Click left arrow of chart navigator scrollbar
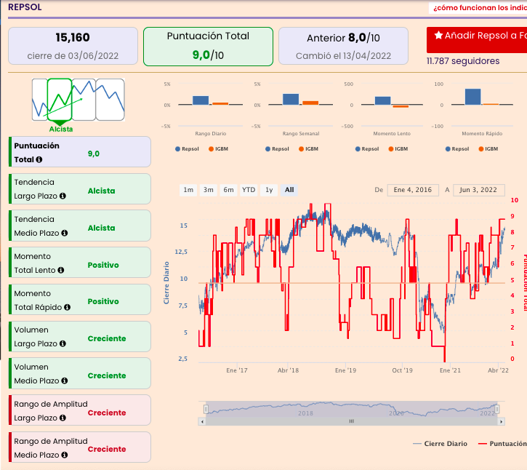This screenshot has height=470, width=527. pos(202,421)
